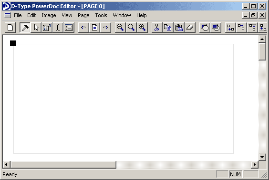Click the zoom in magnifier

tap(142, 28)
